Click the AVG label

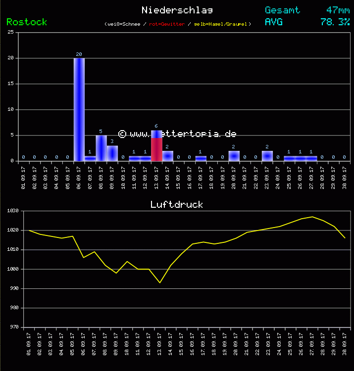pos(274,22)
